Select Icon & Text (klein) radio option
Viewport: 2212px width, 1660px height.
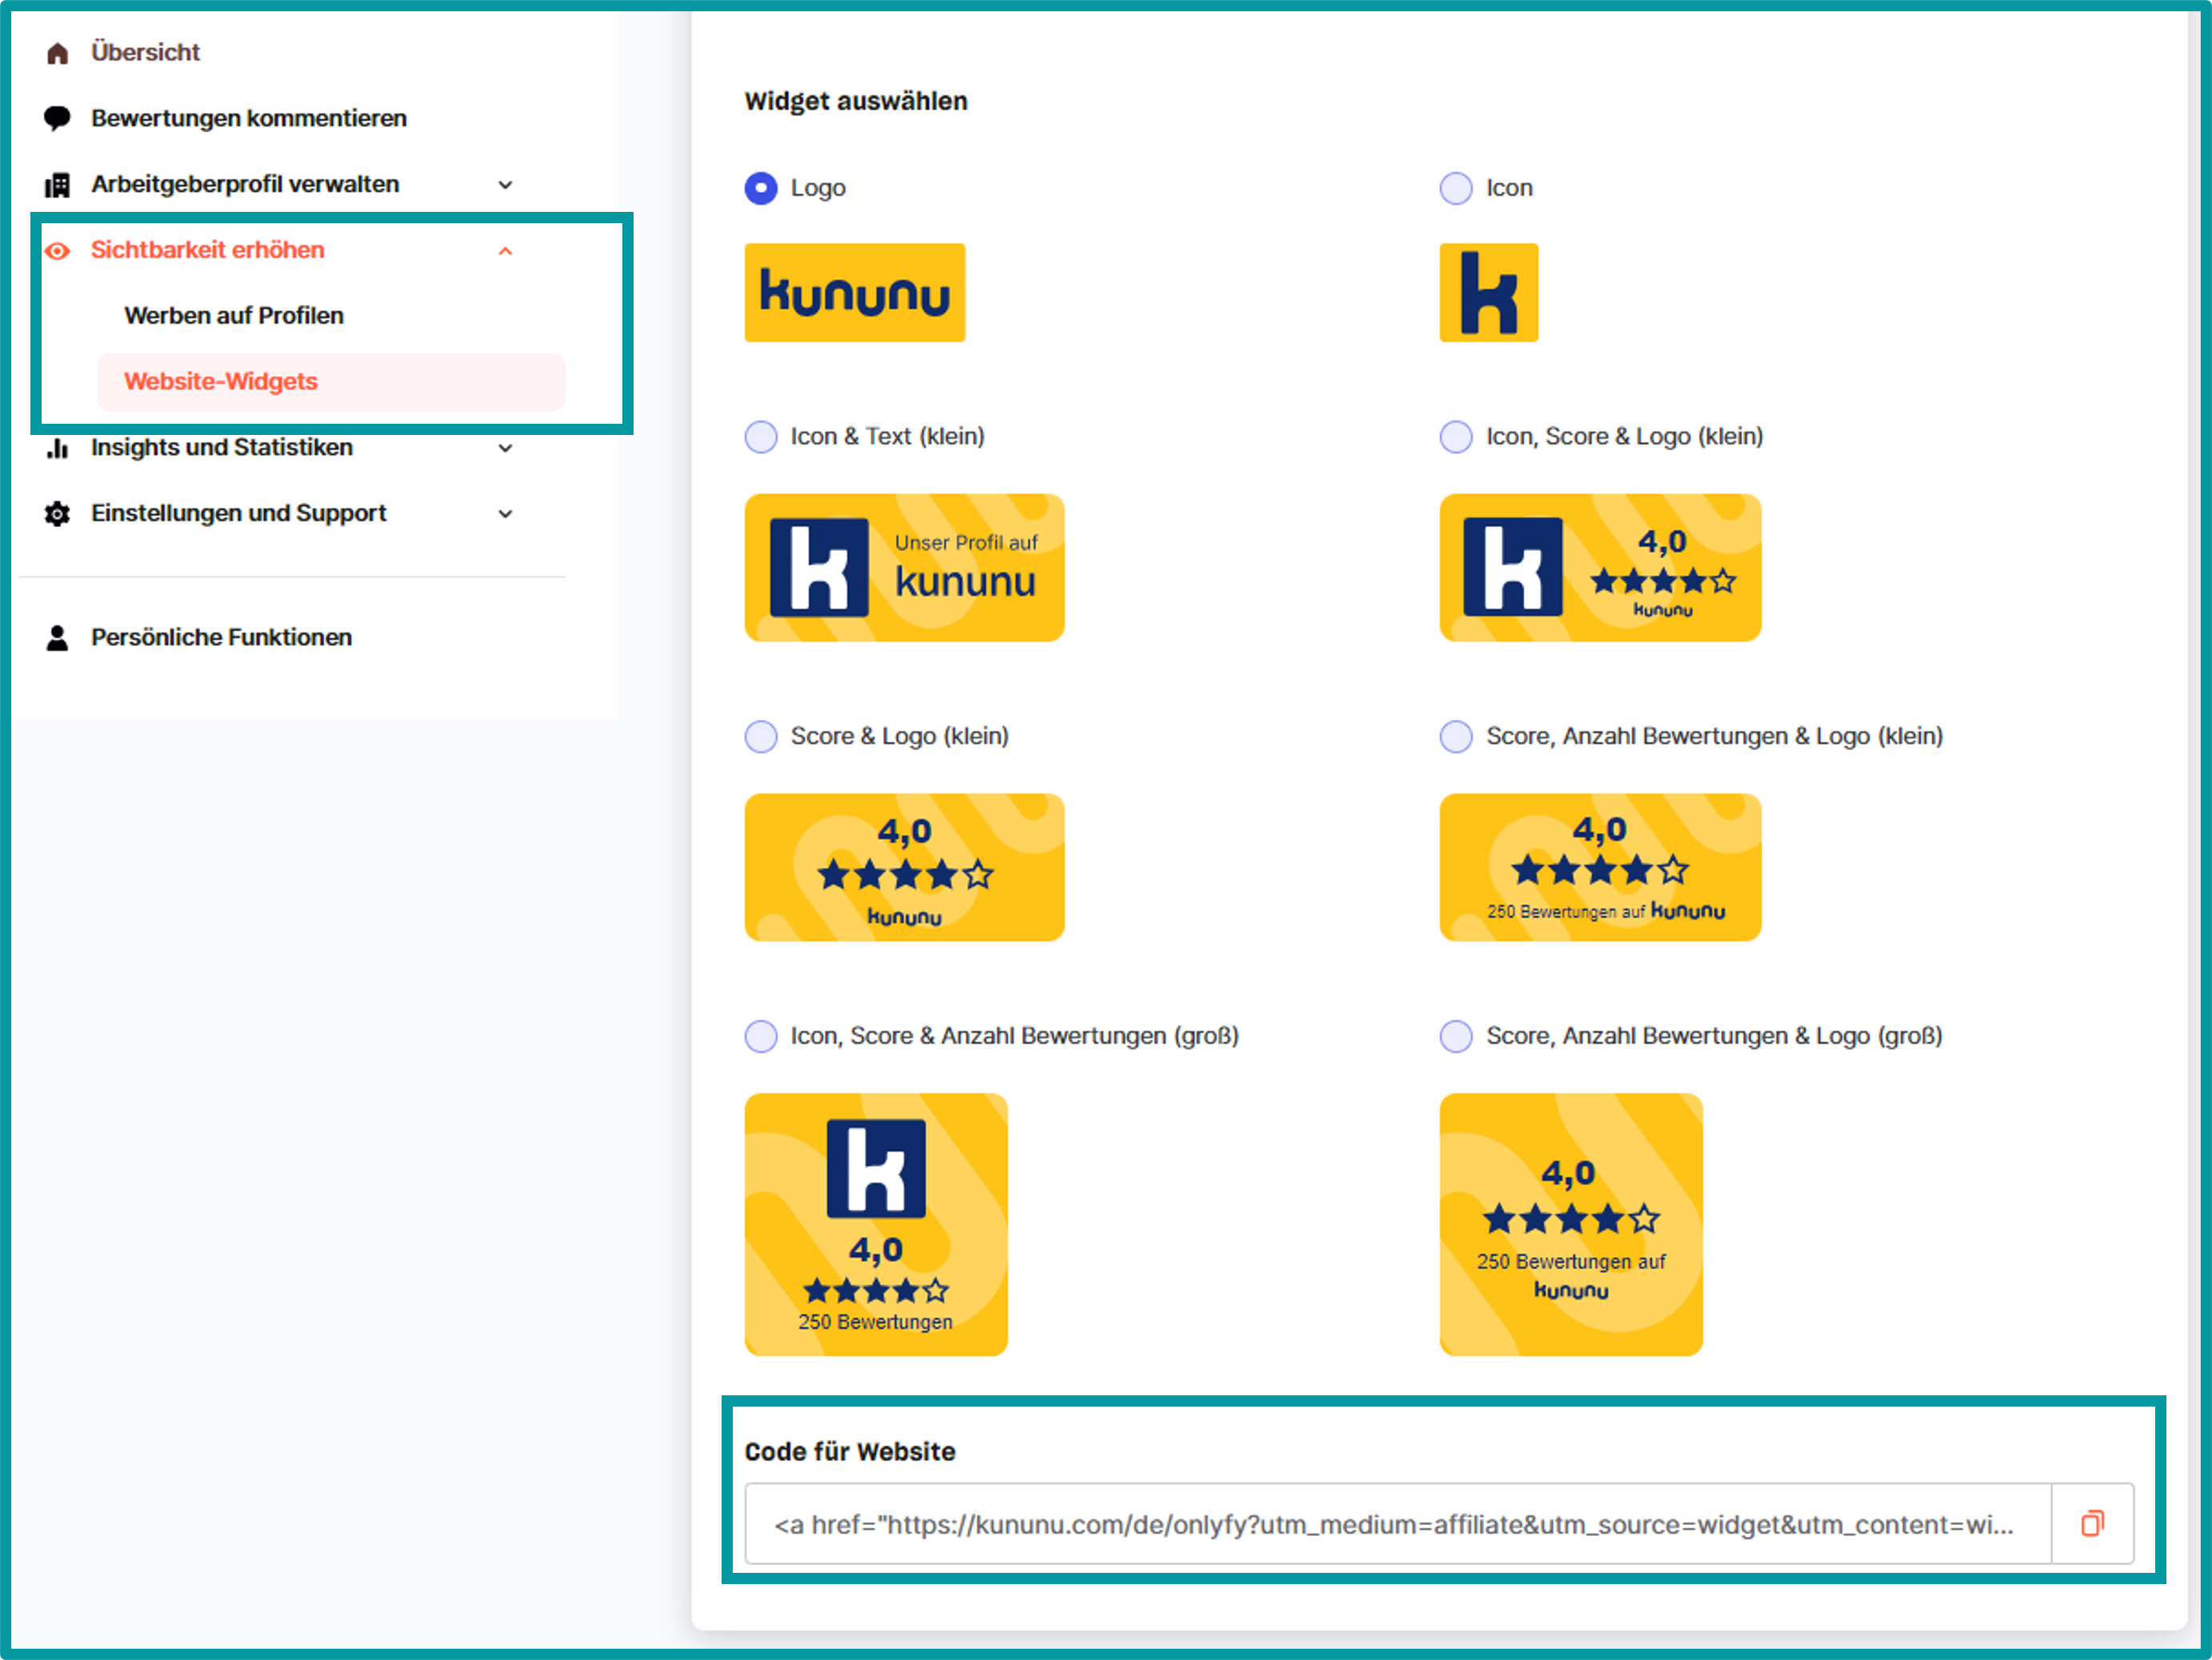[761, 437]
